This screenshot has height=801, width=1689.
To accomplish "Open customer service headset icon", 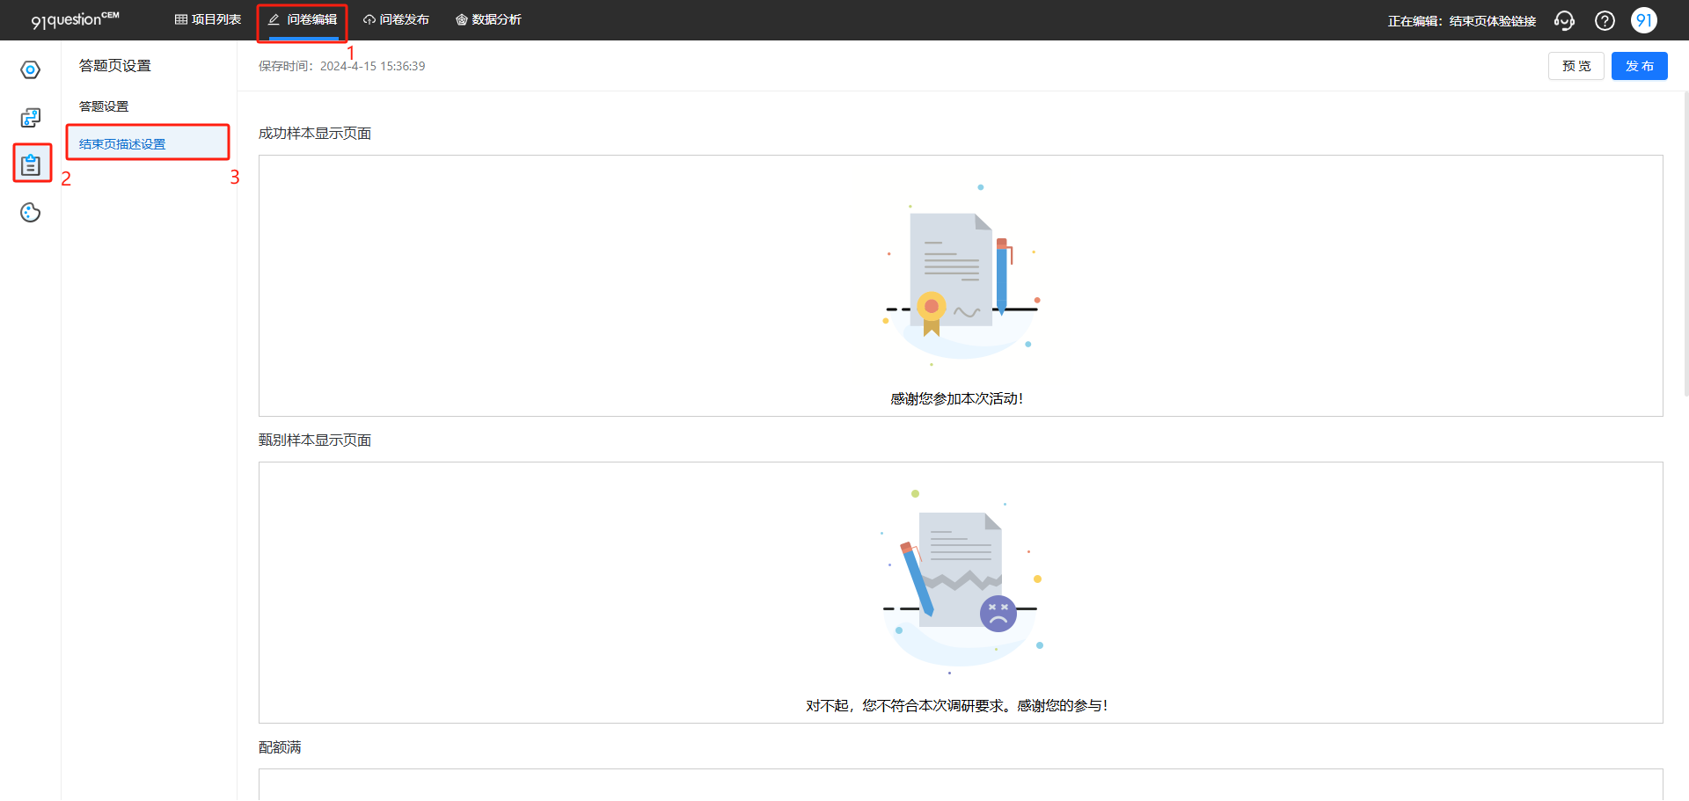I will click(1564, 20).
